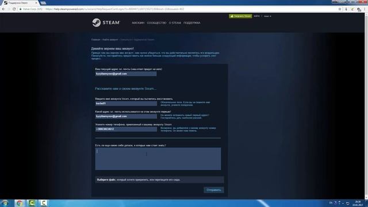The image size is (368, 207).
Task: Click the 'Давайте вернем ваш аккаунт!' heading
Action: 113,48
